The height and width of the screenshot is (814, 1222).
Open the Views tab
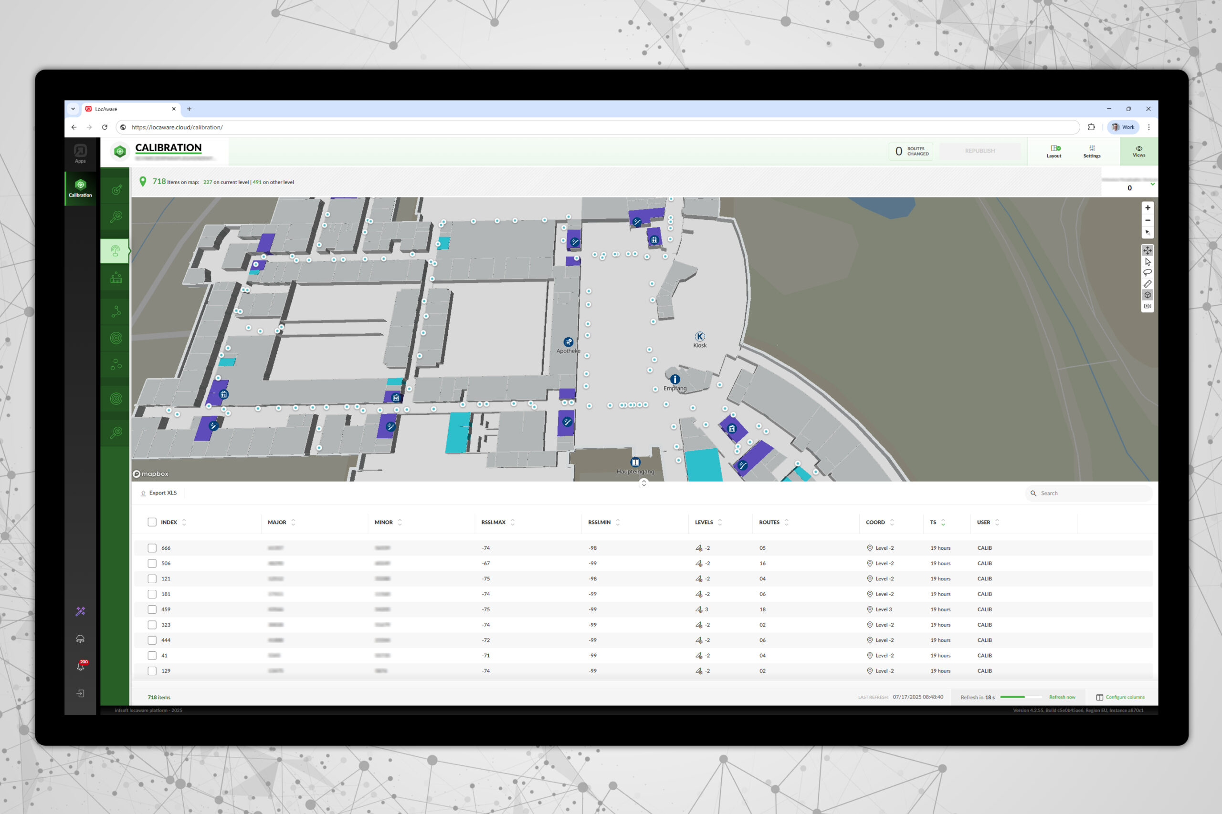(1138, 152)
